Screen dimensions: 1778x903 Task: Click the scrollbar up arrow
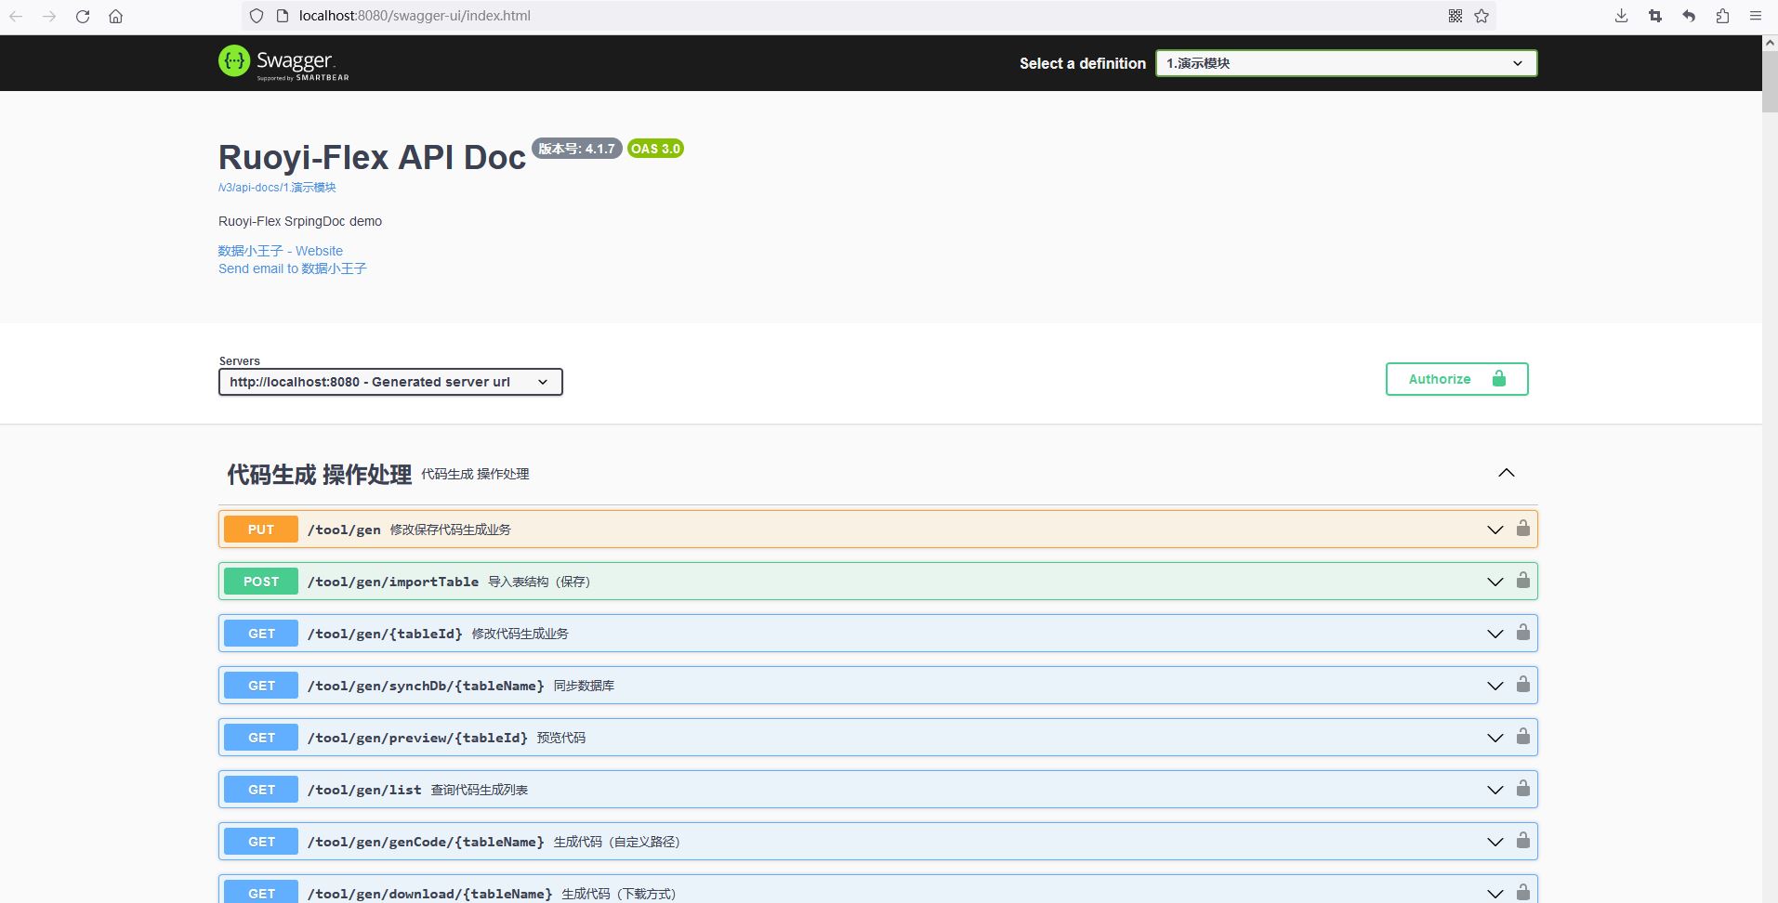[x=1770, y=43]
